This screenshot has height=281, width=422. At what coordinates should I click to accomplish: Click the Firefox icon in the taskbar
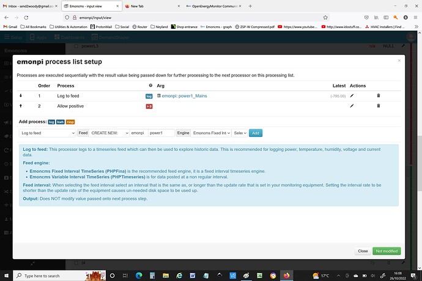[286, 276]
